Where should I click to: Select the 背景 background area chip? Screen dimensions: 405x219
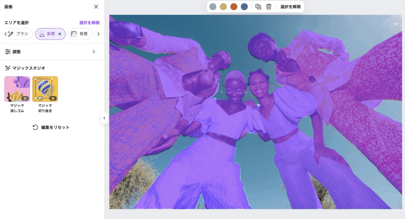pyautogui.click(x=79, y=34)
